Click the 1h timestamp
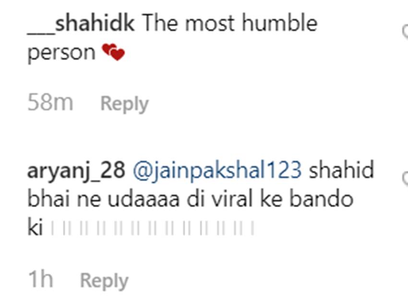The height and width of the screenshot is (302, 408). pyautogui.click(x=40, y=279)
